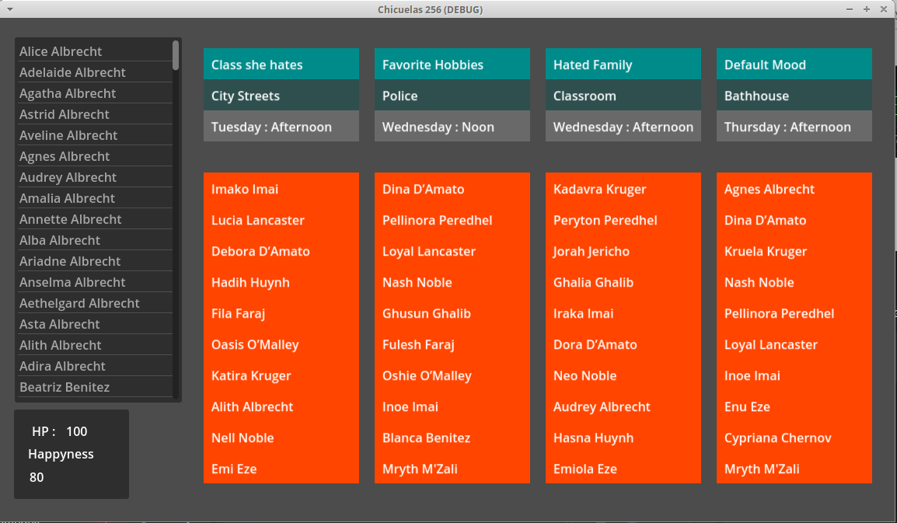Choose Amalia Albrecht from the list
The width and height of the screenshot is (897, 523).
pos(95,199)
